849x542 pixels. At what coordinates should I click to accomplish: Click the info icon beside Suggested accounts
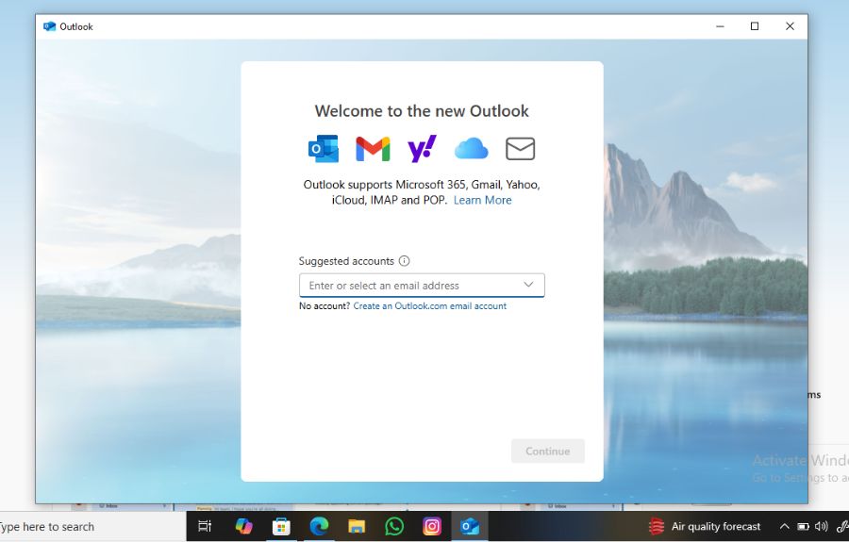coord(404,261)
